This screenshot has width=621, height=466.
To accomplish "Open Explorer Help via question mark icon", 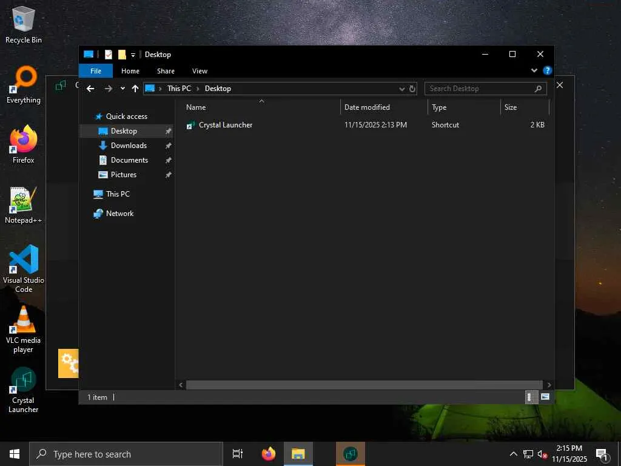I will pyautogui.click(x=548, y=70).
